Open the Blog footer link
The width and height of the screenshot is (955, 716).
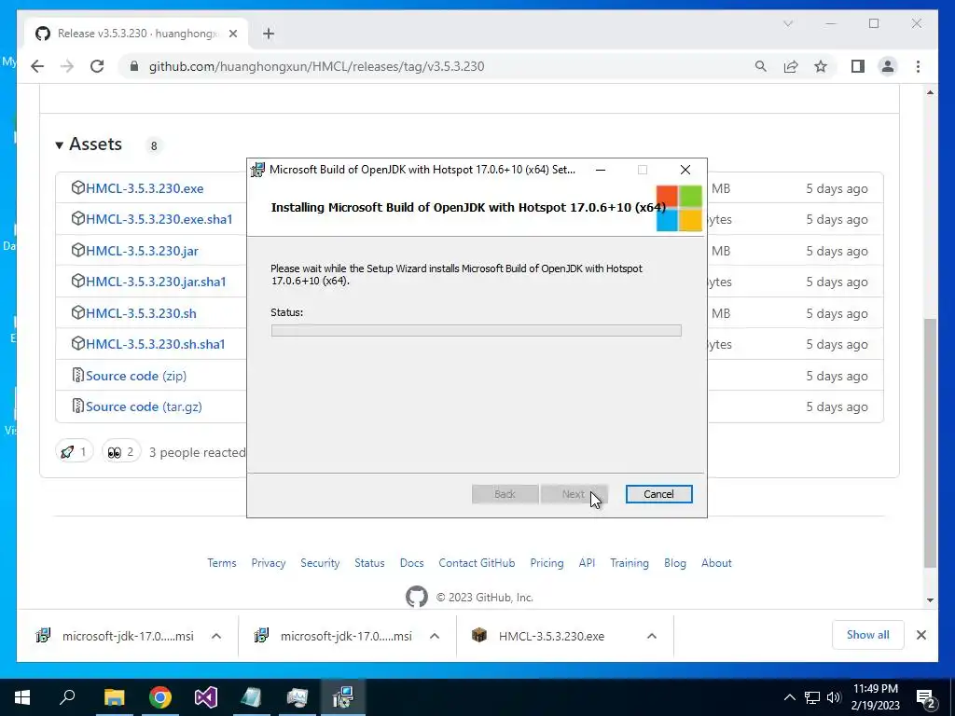coord(675,563)
